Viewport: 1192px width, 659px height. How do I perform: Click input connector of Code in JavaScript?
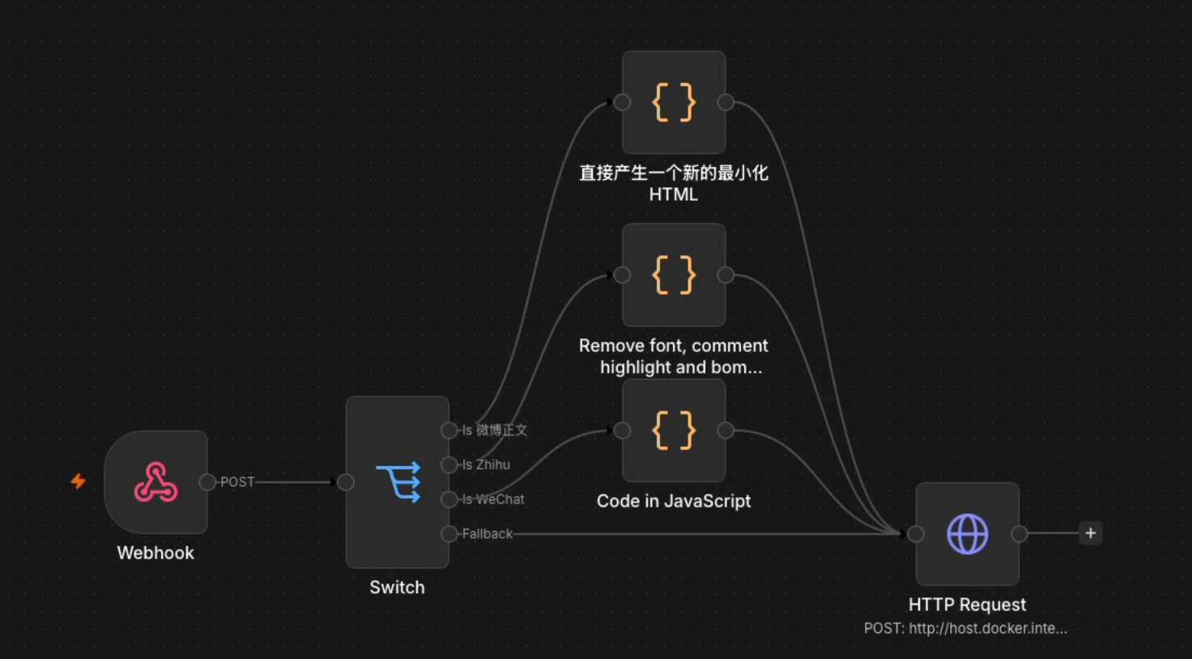coord(622,430)
